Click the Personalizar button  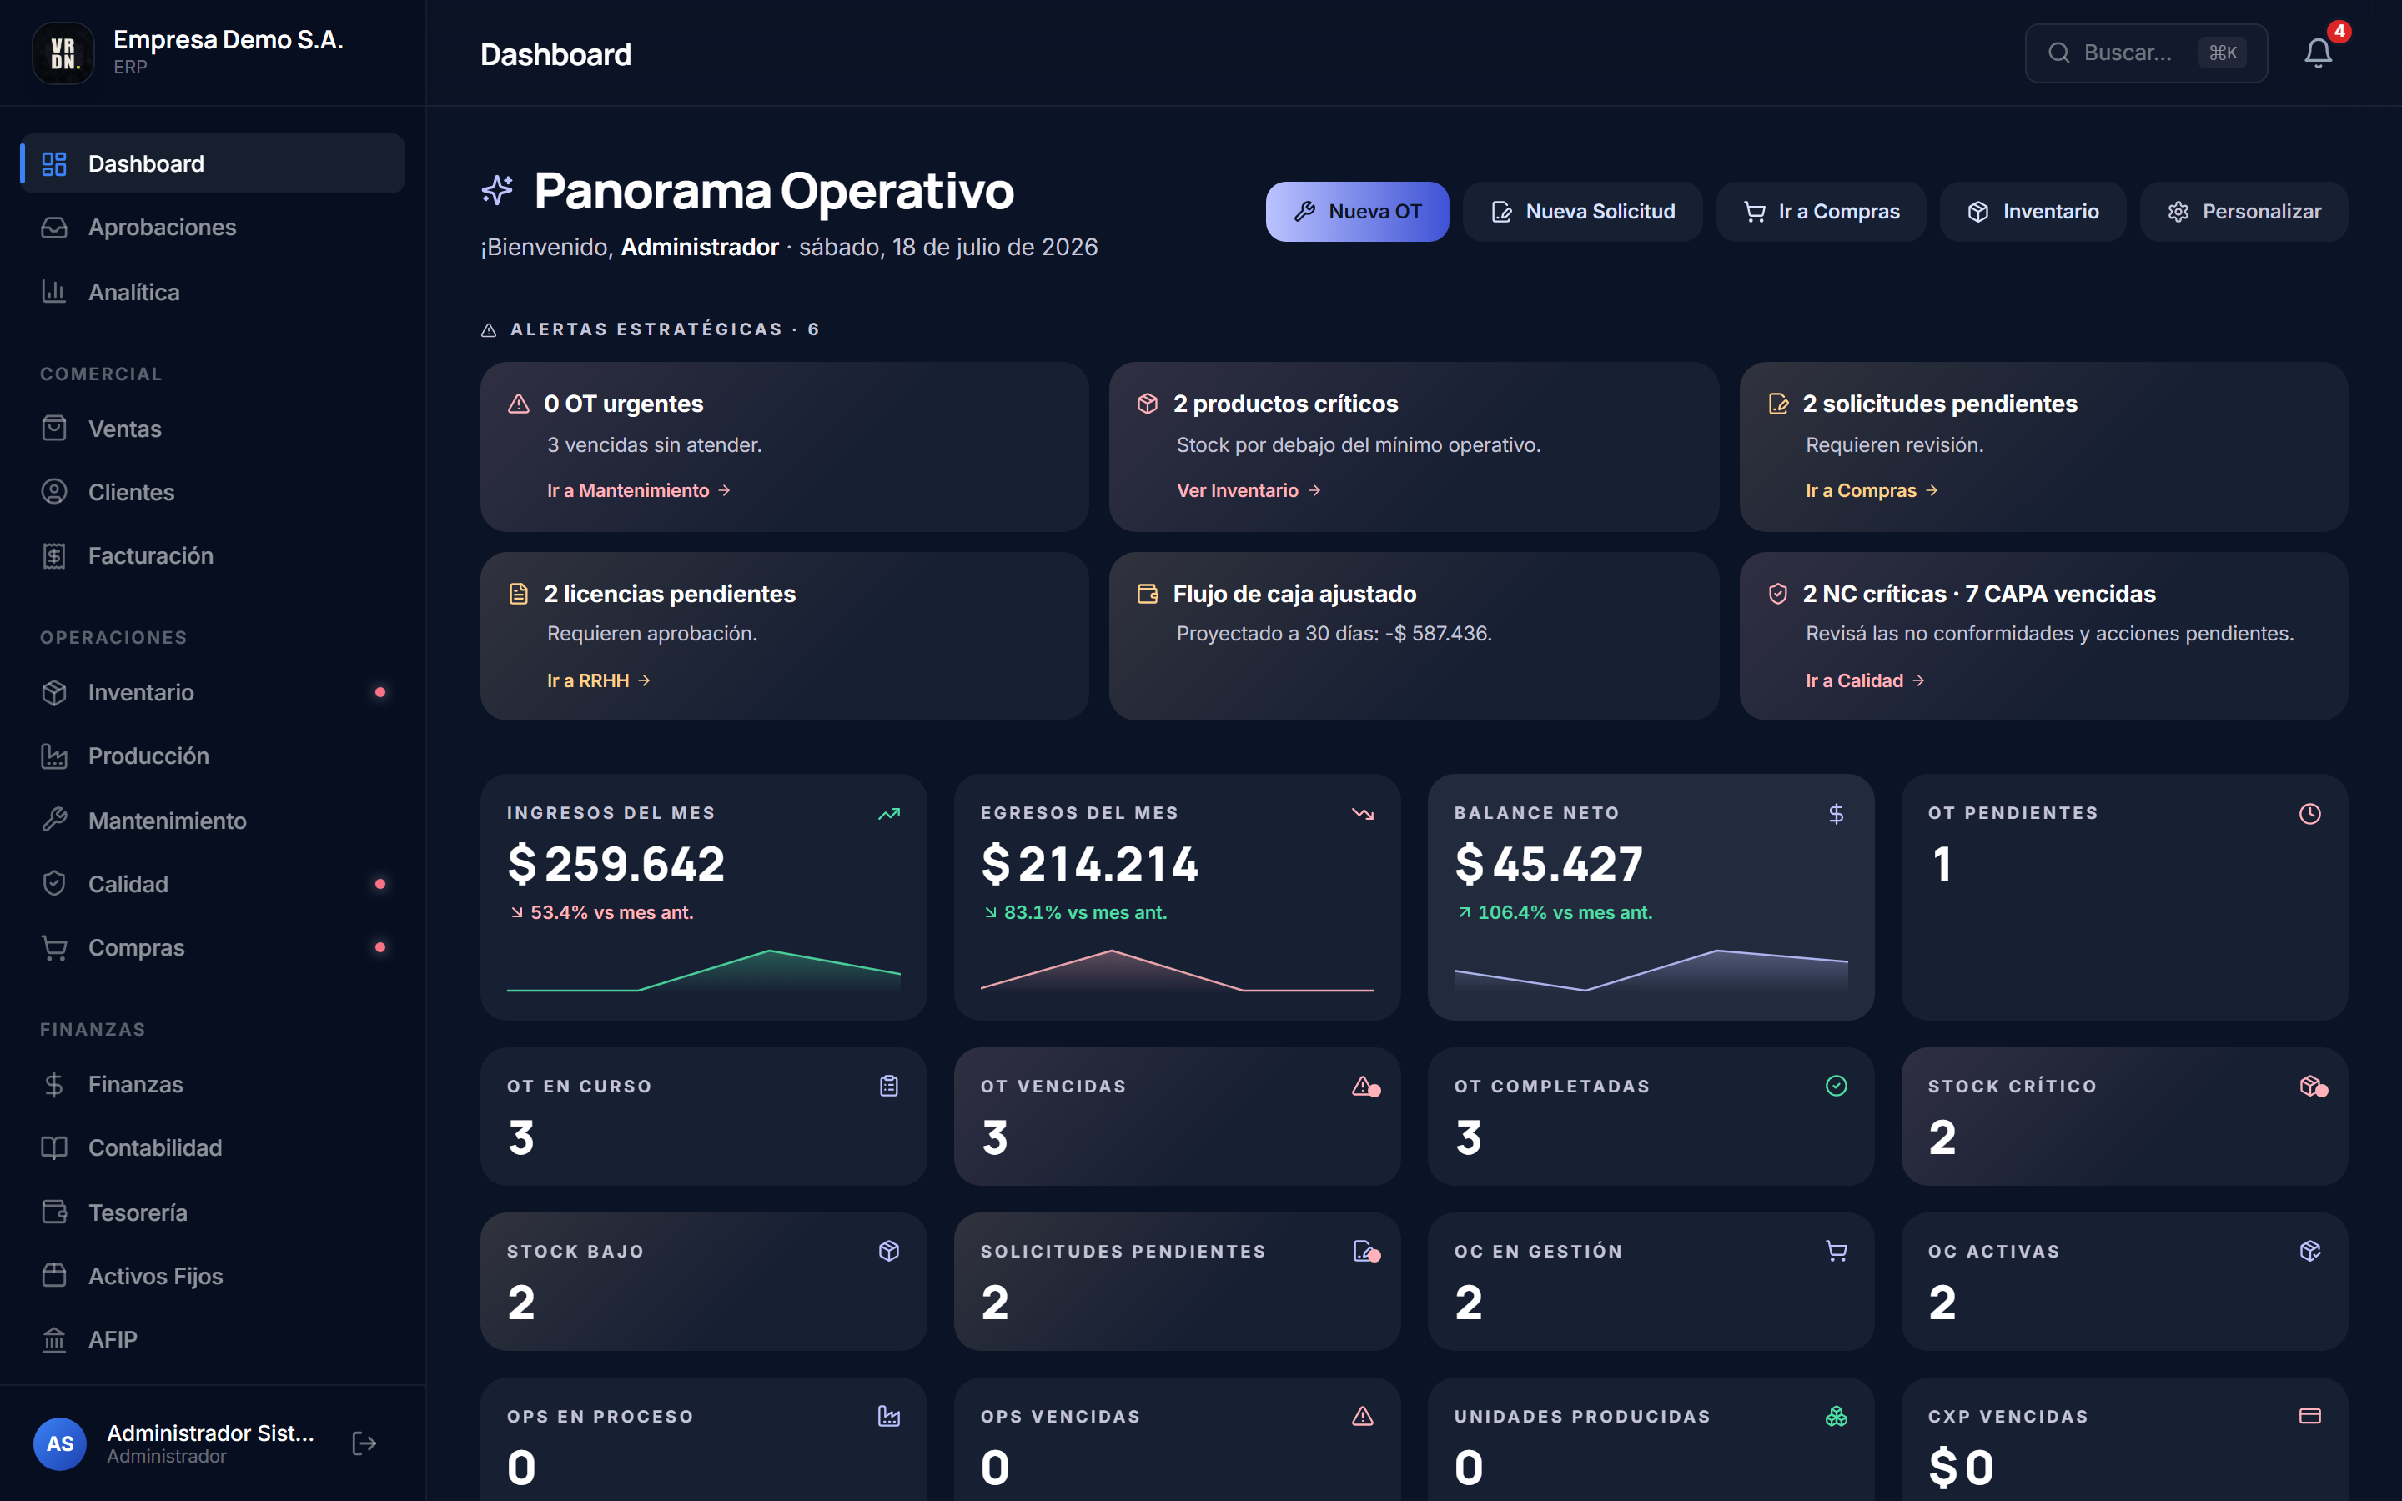point(2244,212)
